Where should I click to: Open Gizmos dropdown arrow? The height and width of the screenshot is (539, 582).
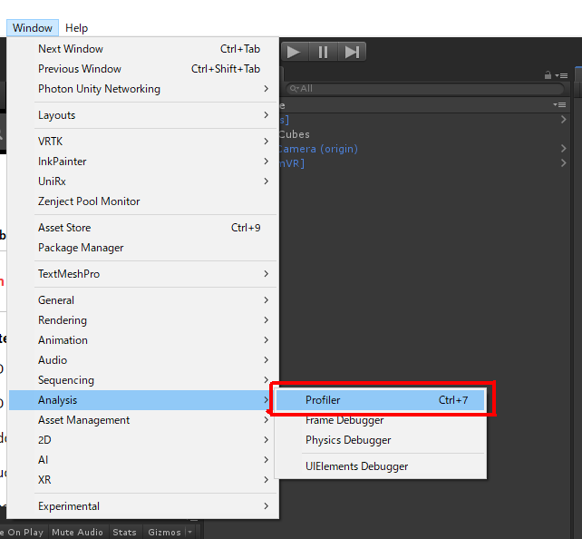click(x=190, y=532)
